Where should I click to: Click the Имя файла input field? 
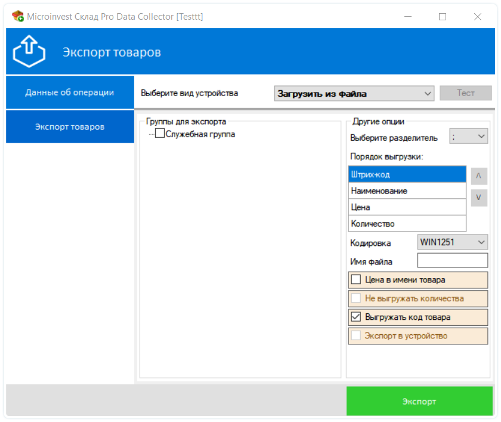tap(453, 260)
